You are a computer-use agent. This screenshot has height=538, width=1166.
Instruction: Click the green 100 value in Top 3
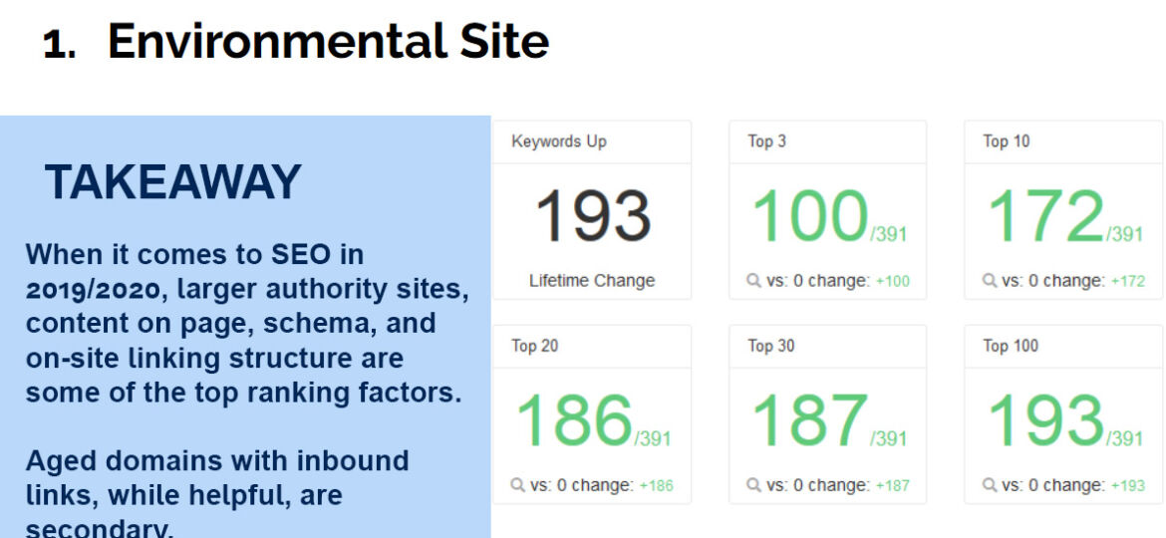(x=810, y=216)
